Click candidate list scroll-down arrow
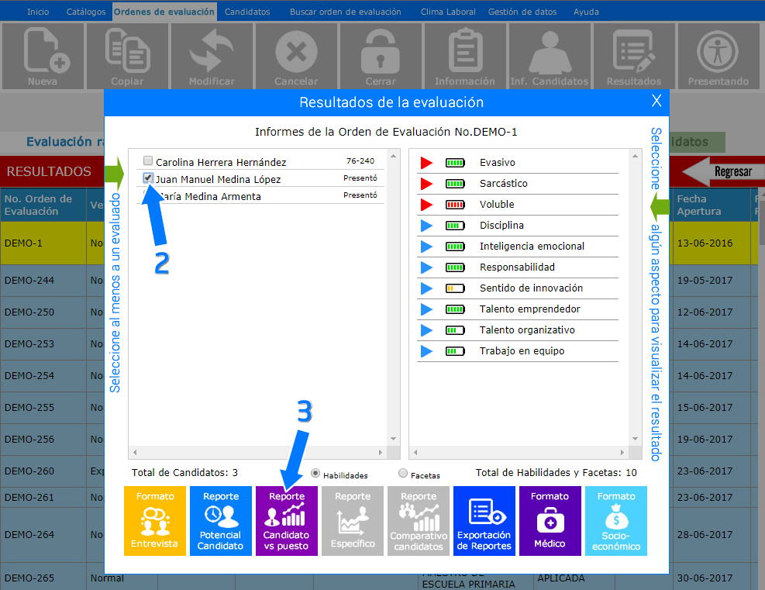The width and height of the screenshot is (765, 590). pyautogui.click(x=393, y=439)
